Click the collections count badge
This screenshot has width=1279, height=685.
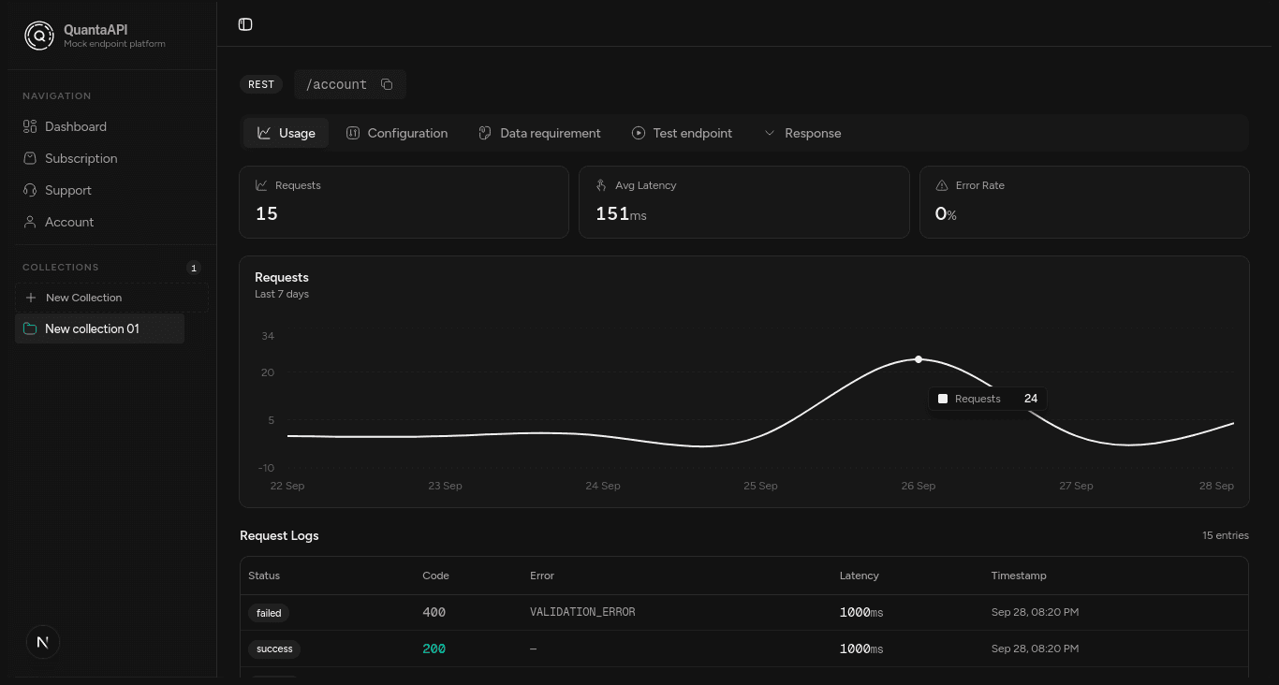(194, 268)
